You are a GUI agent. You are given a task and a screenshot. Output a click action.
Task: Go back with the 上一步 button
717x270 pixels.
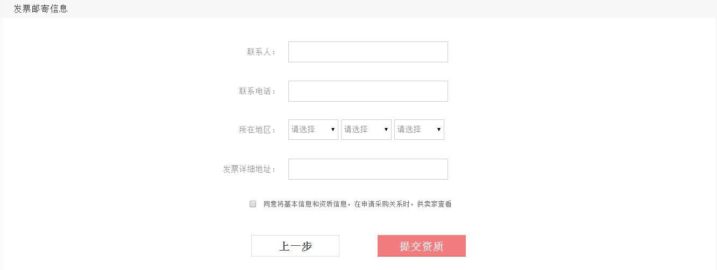[x=295, y=246]
